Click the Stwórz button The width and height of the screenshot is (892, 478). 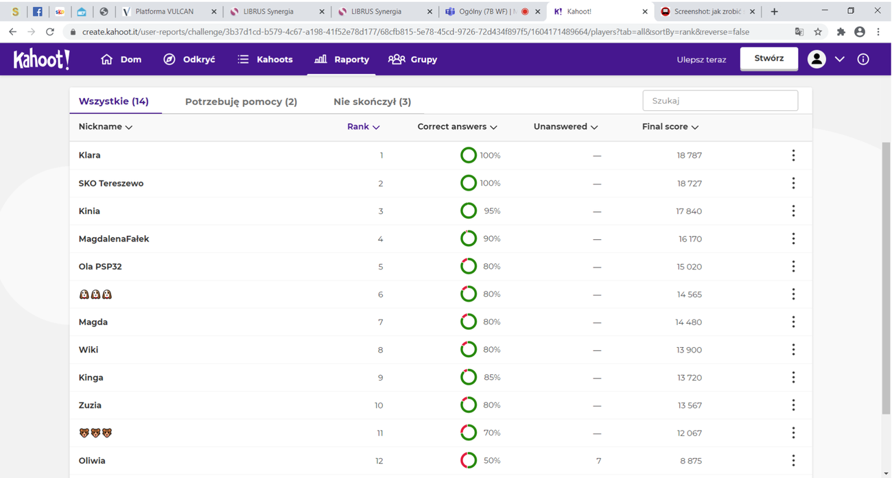tap(768, 58)
